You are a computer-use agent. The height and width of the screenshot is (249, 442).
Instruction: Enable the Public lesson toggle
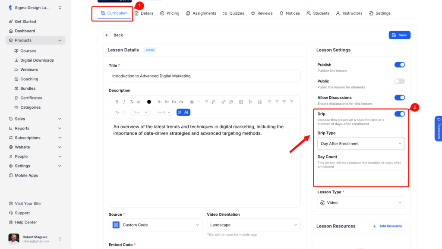(399, 81)
